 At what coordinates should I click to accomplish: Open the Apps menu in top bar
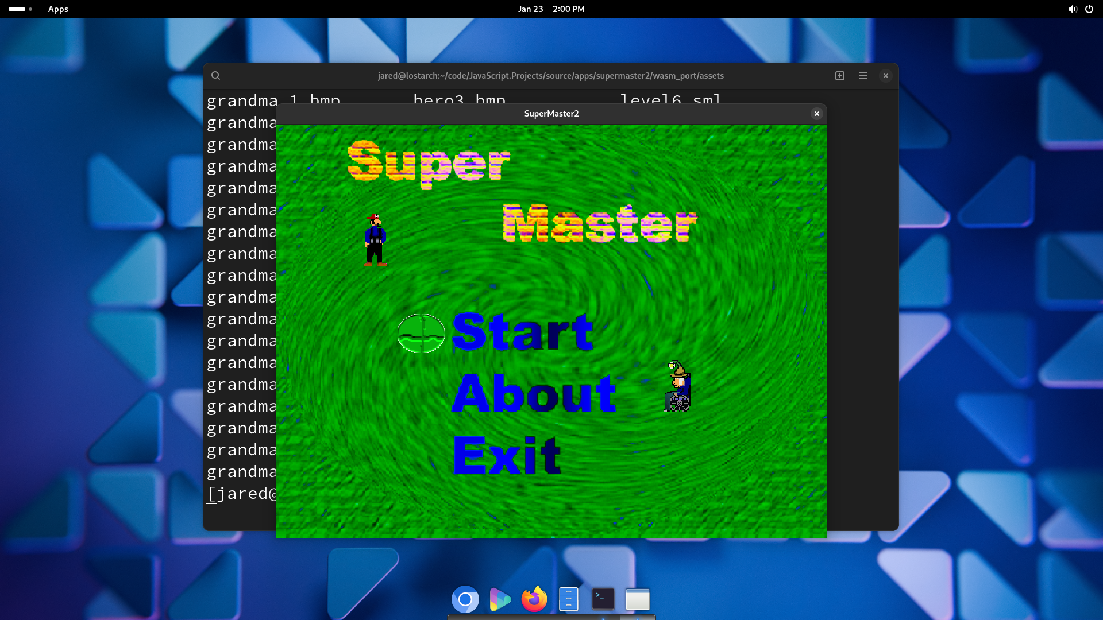tap(58, 9)
